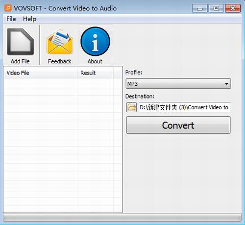Open the File menu
The image size is (245, 225).
[x=11, y=19]
